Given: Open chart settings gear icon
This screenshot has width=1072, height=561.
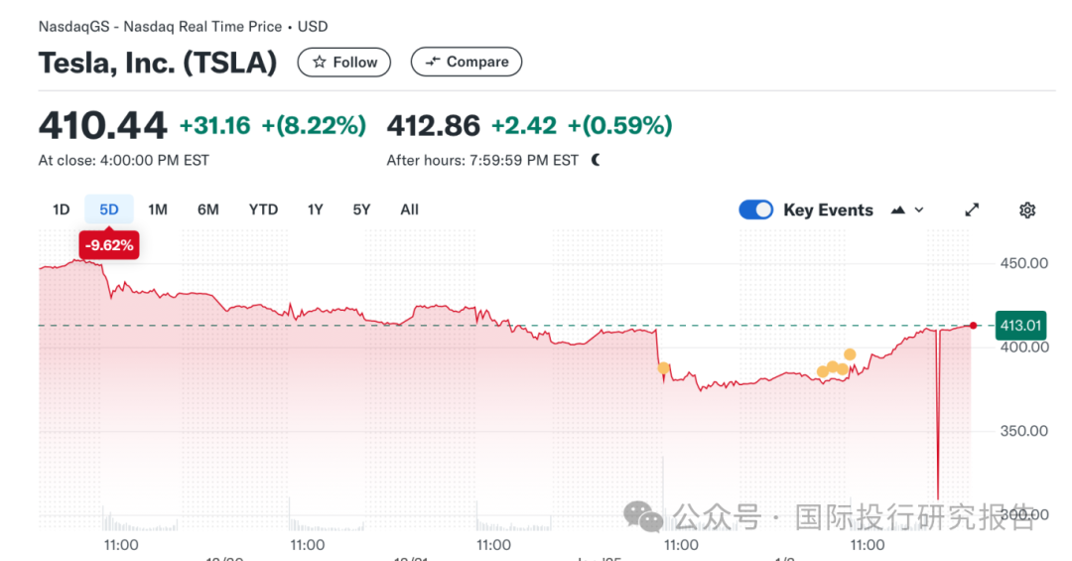Looking at the screenshot, I should (1027, 210).
